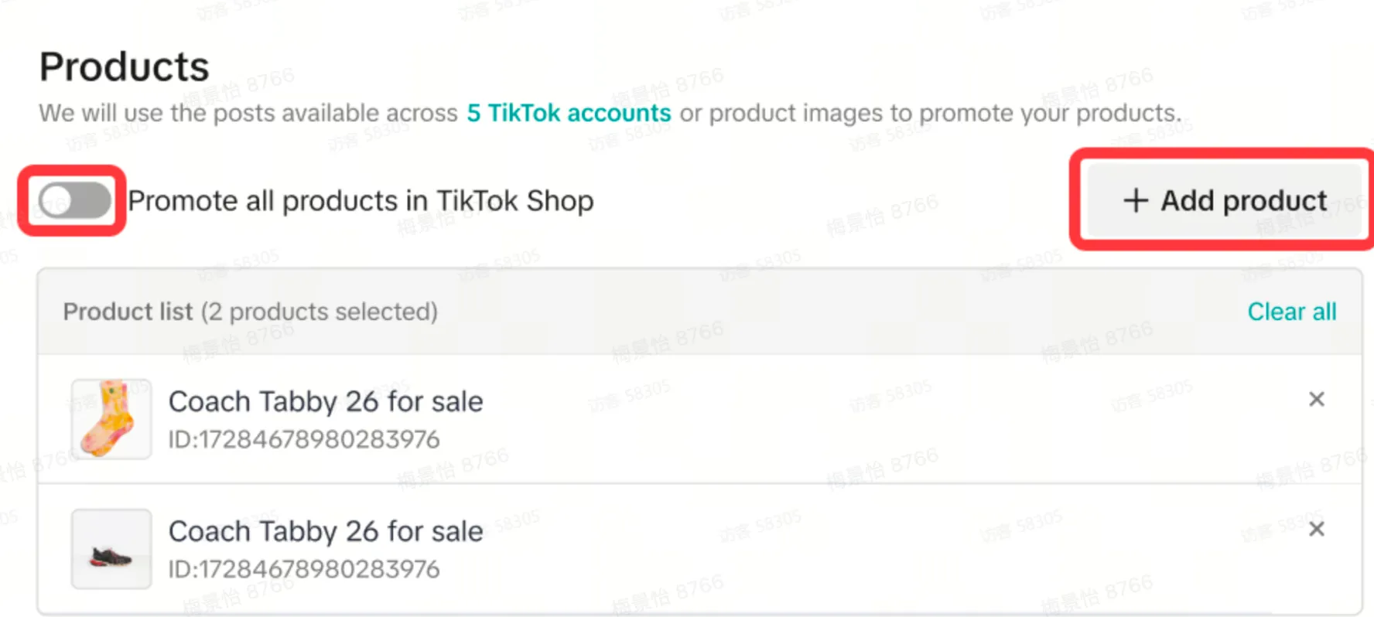Click the '+ Add product' button

pos(1222,200)
